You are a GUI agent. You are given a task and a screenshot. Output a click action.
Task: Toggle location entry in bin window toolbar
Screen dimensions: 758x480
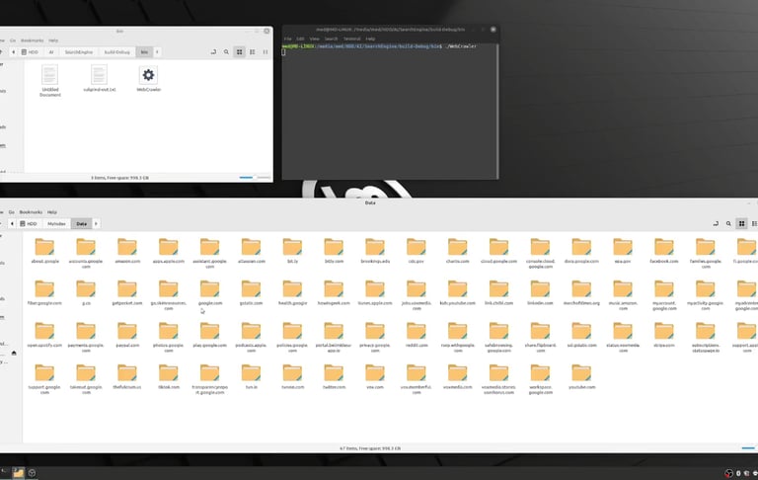(213, 51)
